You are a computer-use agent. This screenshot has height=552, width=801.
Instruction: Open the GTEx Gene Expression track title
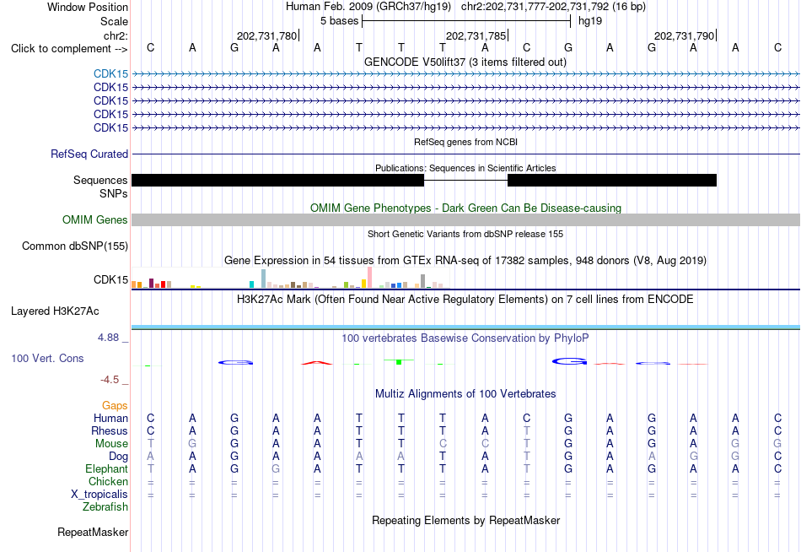coord(465,261)
